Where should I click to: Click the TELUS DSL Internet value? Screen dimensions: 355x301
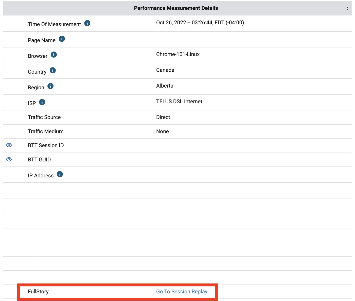(179, 102)
